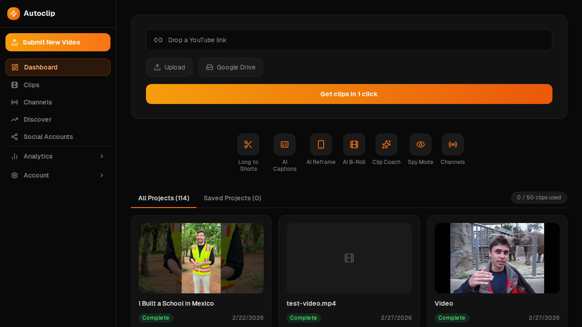Check the 0 / 50 clips used counter
The image size is (582, 327).
(539, 198)
